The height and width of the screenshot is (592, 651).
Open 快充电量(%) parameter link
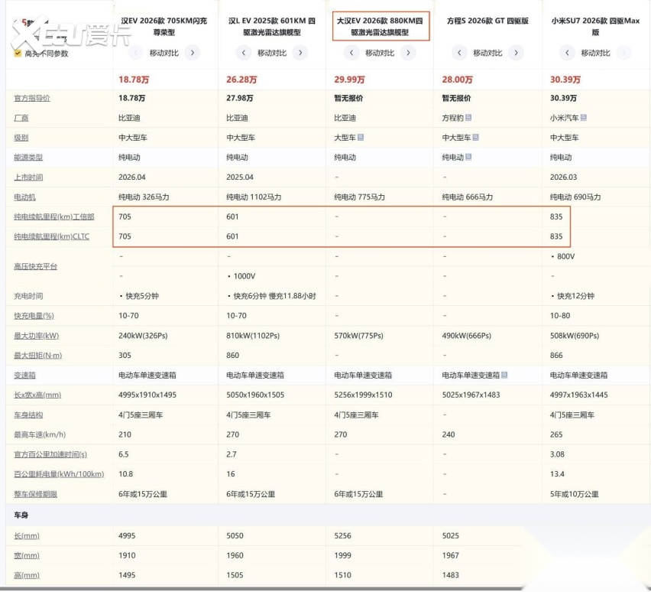pyautogui.click(x=34, y=316)
